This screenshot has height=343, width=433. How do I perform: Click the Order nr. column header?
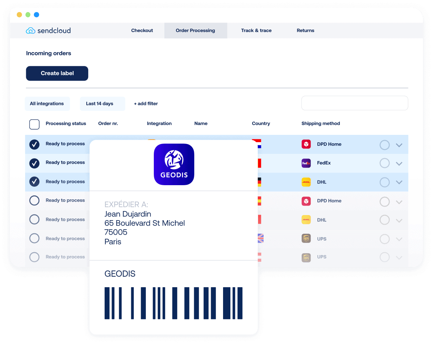tap(108, 124)
